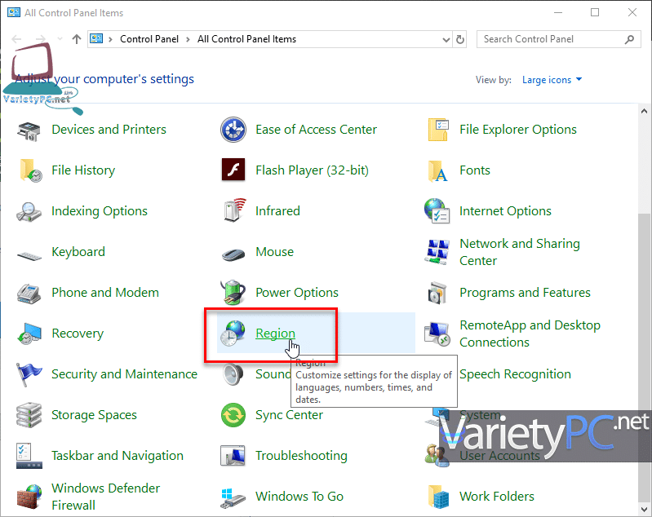652x517 pixels.
Task: Click the Devices and Printers icon
Action: coord(30,130)
